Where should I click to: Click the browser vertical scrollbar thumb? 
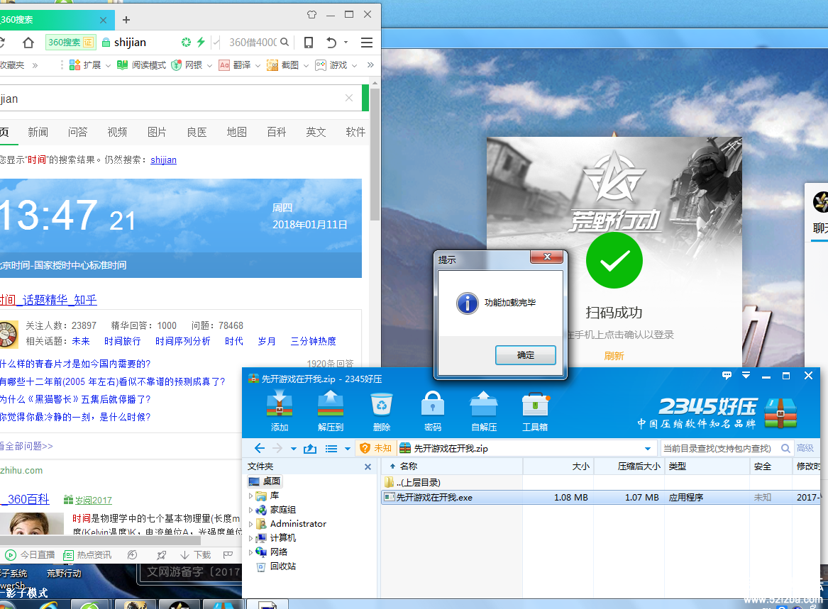click(x=375, y=154)
